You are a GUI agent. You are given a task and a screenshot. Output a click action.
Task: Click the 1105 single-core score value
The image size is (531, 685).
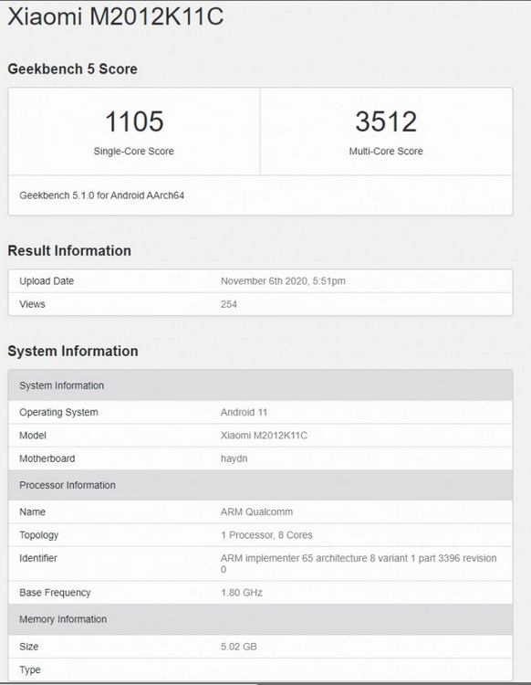[134, 121]
